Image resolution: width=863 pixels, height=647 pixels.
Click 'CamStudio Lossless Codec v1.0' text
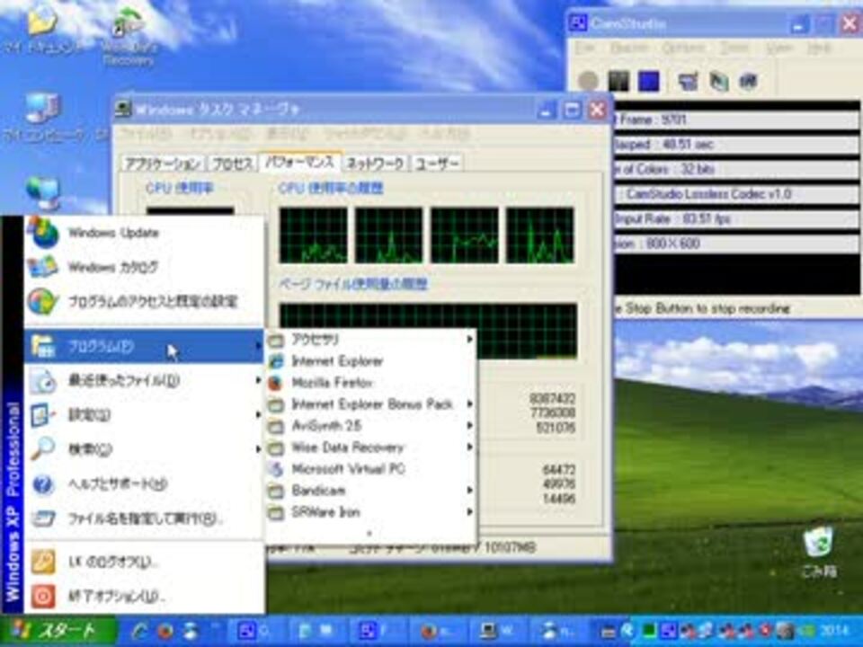tap(709, 194)
